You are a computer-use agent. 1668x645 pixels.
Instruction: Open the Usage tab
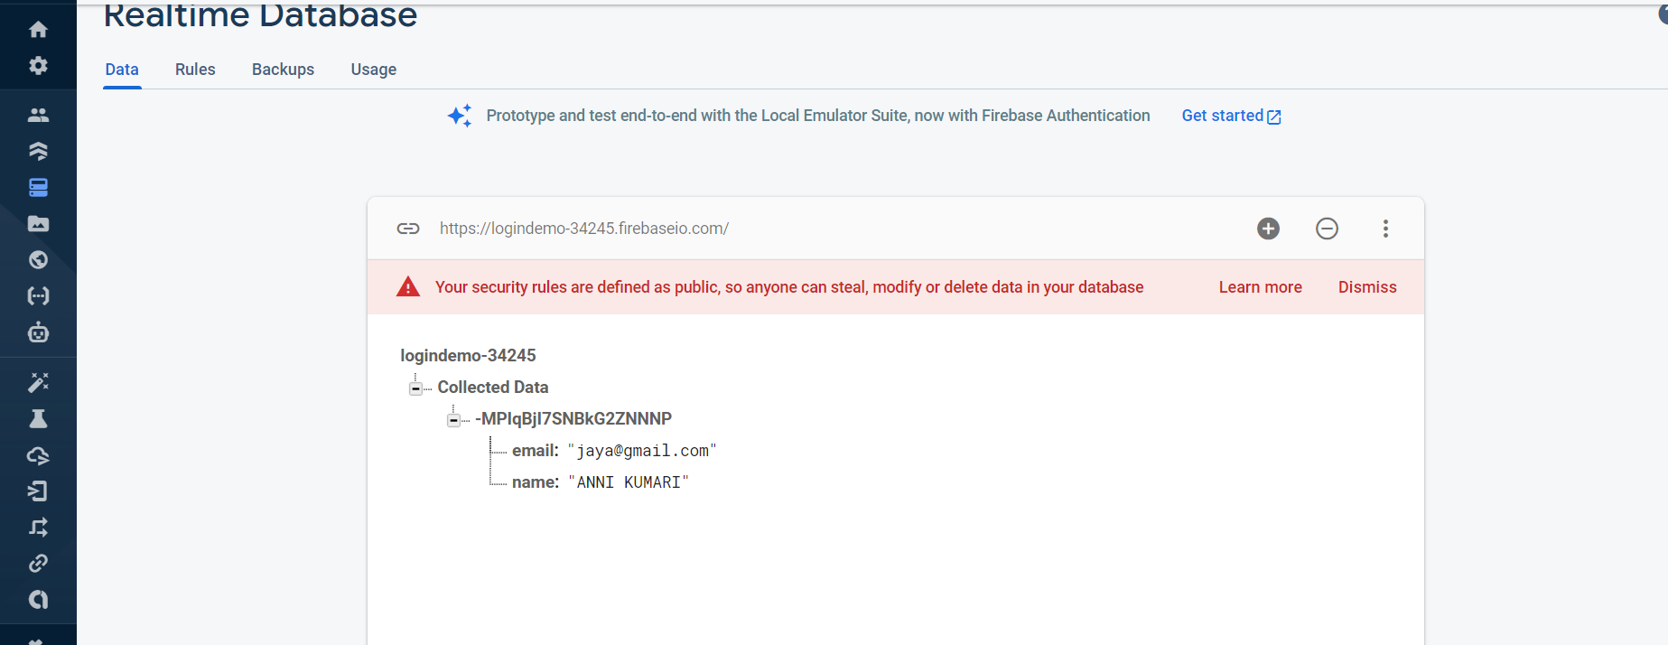point(373,70)
